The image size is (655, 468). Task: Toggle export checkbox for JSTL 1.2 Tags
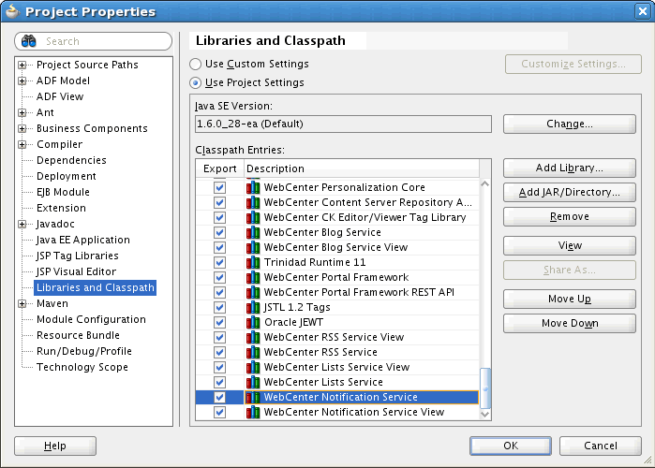(x=219, y=307)
